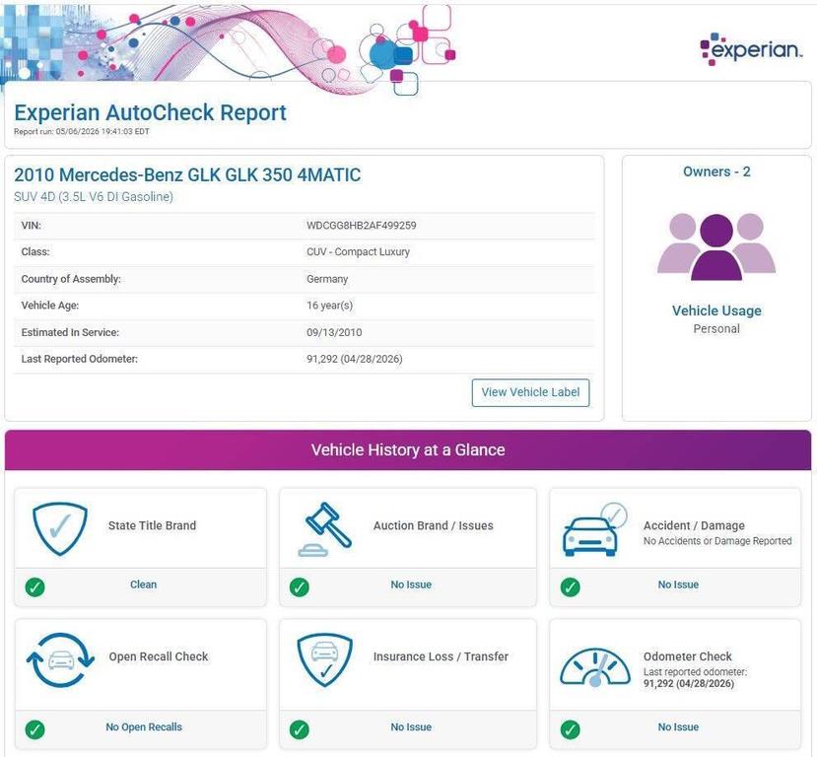Click the Report run timestamp text
The height and width of the screenshot is (757, 817).
[x=81, y=132]
